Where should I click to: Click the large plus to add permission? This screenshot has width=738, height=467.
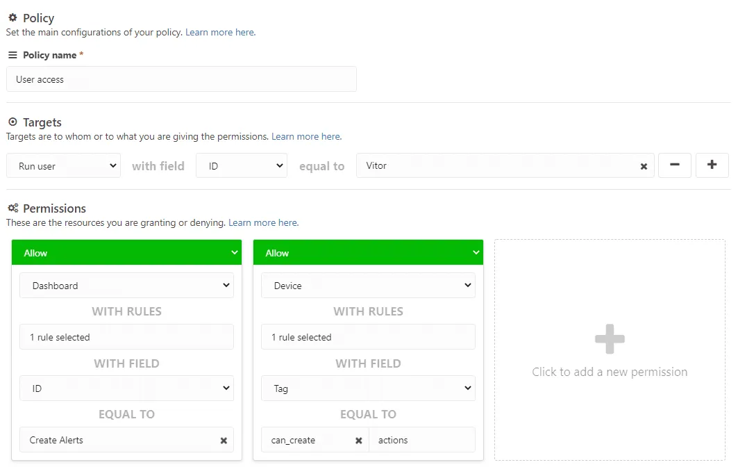point(610,340)
